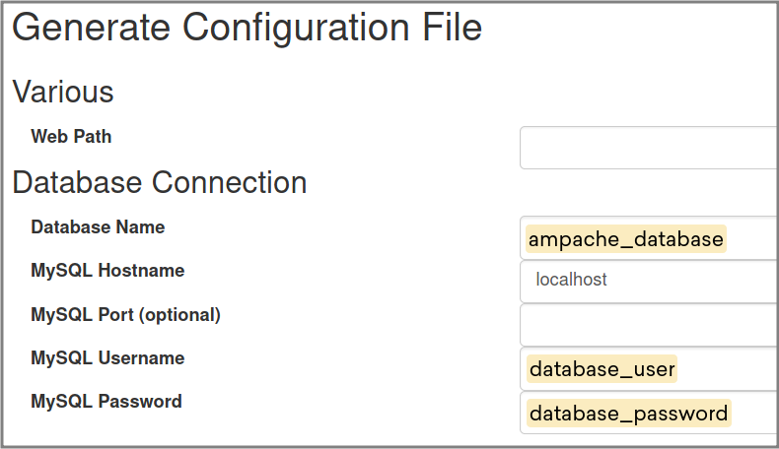Viewport: 779px width, 449px height.
Task: Click the MySQL Port (optional) label
Action: click(x=125, y=314)
